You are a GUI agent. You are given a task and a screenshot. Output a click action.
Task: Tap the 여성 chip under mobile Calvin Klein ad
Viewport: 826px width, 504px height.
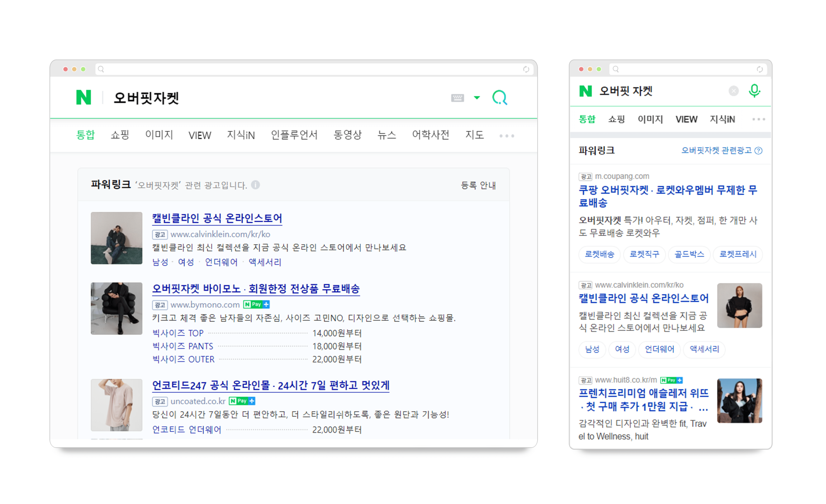coord(622,349)
